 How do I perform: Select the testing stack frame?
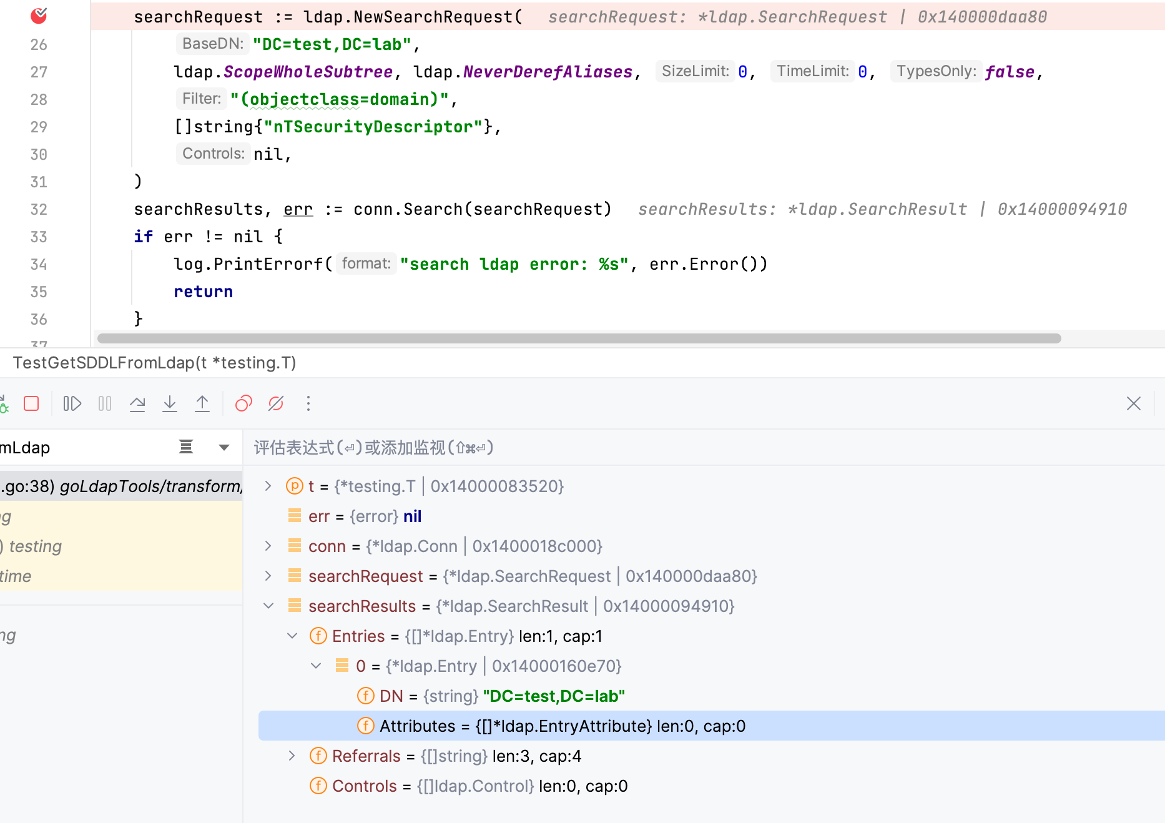[x=121, y=546]
